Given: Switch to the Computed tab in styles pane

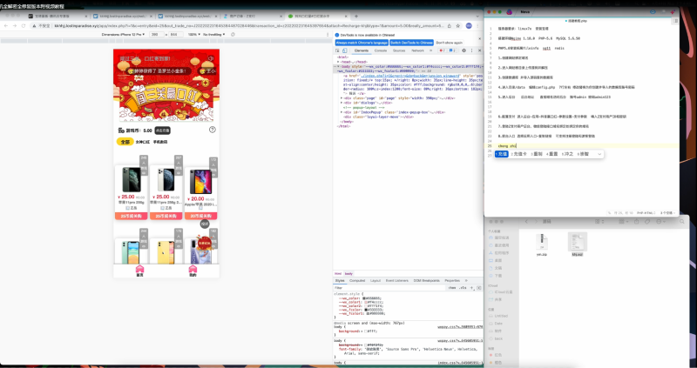Looking at the screenshot, I should click(x=357, y=280).
